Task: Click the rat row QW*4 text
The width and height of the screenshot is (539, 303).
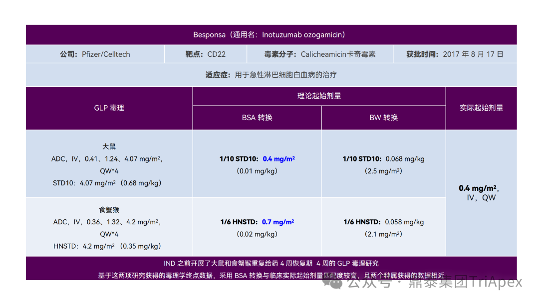Action: [x=109, y=171]
